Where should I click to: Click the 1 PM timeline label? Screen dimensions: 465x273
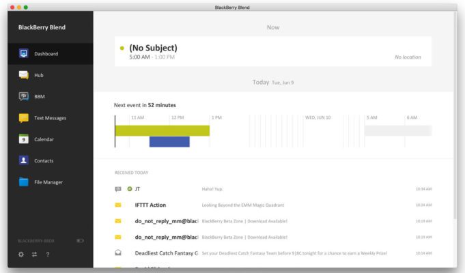tap(216, 117)
